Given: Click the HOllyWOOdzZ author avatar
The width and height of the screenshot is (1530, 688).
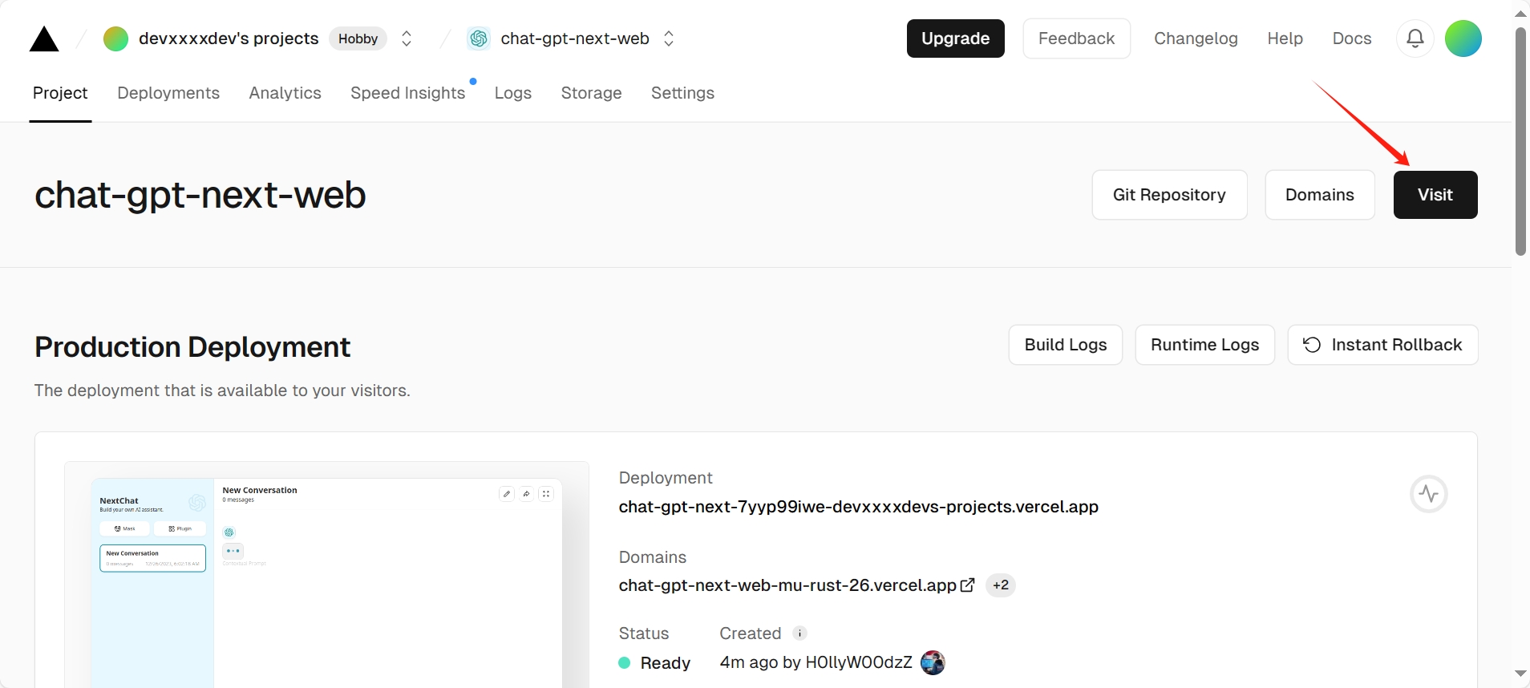Looking at the screenshot, I should 933,662.
